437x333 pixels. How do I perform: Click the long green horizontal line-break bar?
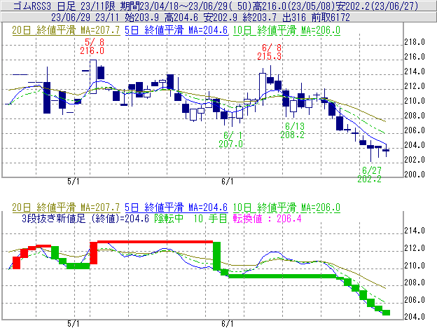click(282, 276)
